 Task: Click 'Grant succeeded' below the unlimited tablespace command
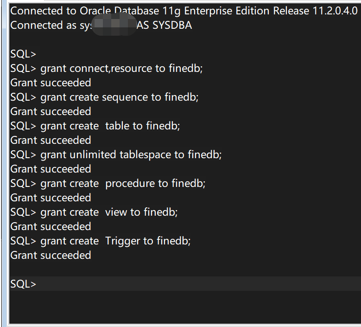point(51,169)
